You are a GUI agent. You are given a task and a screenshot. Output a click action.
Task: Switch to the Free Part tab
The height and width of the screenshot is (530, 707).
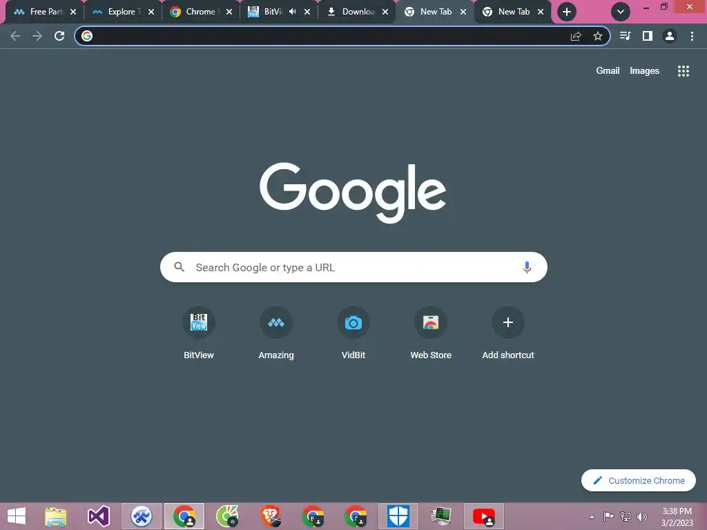pyautogui.click(x=43, y=12)
